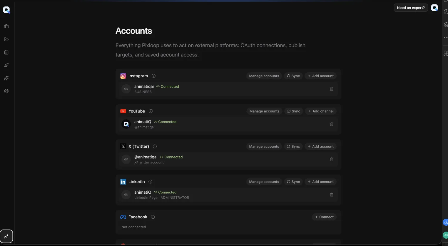Screen dimensions: 448x246
Task: Show info about YouTube connection
Action: click(151, 111)
